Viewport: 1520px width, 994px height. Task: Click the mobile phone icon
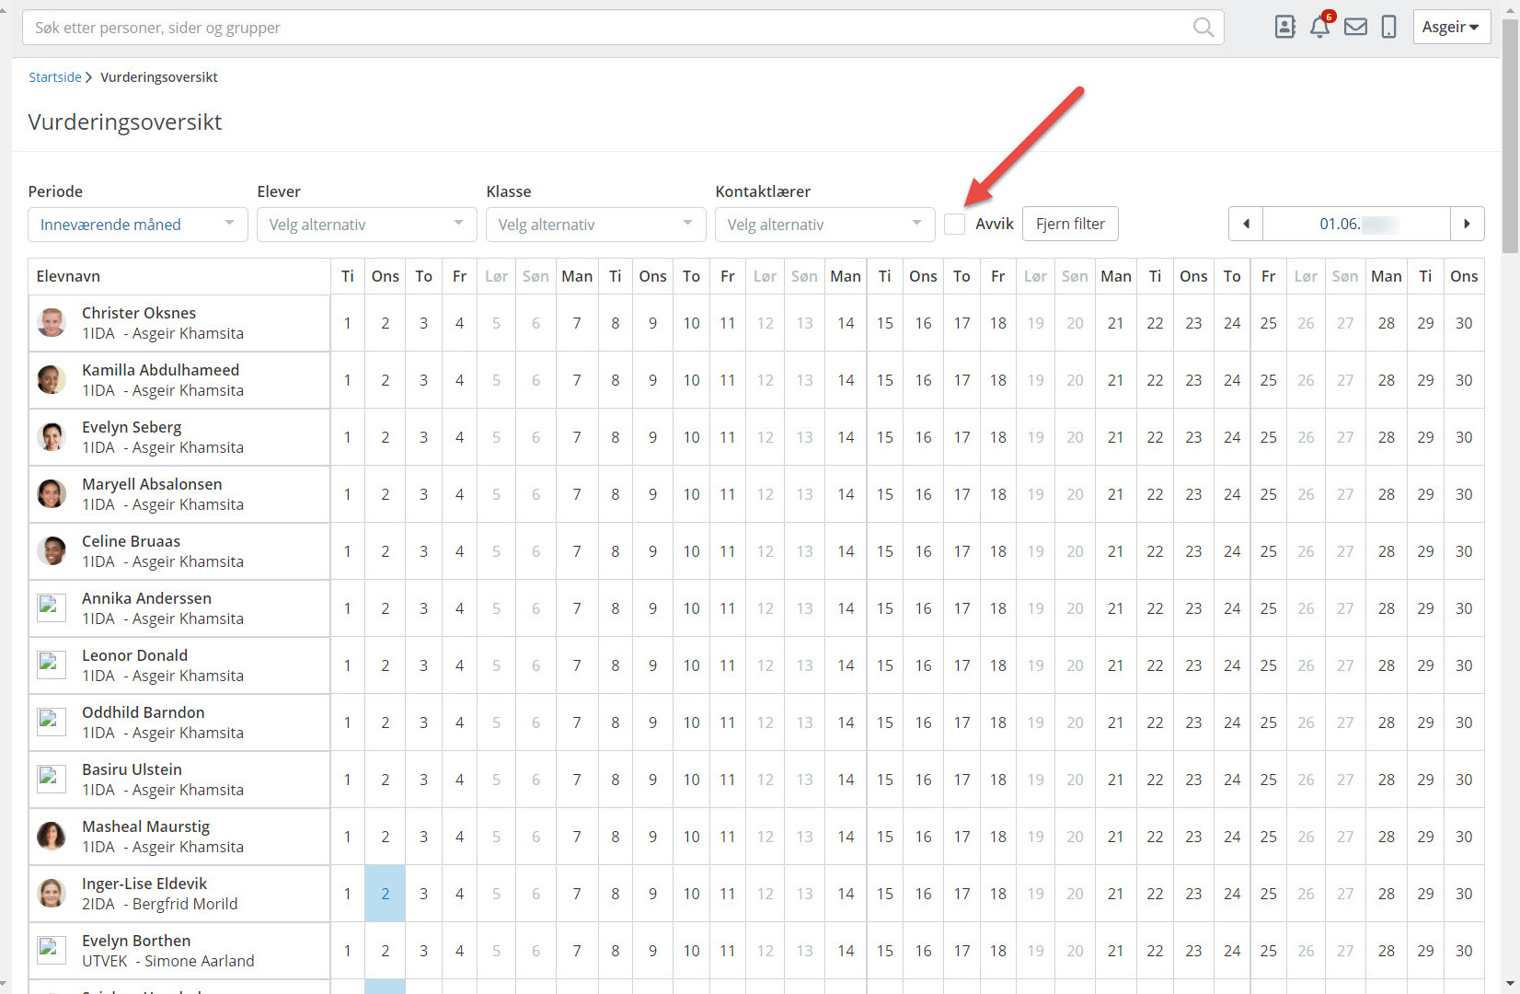1388,28
